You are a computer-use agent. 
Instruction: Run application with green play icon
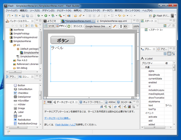[x=46, y=16]
